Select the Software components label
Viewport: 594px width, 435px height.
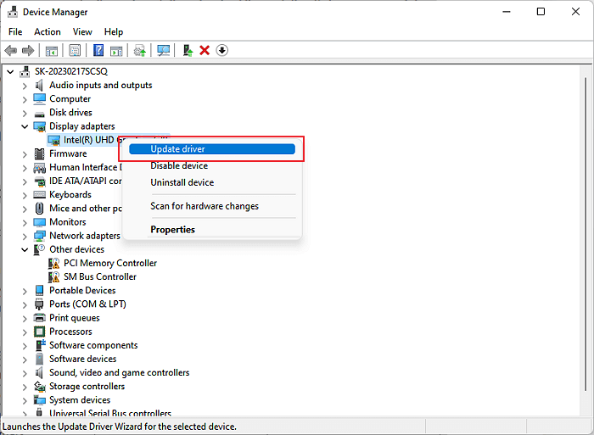pos(93,345)
